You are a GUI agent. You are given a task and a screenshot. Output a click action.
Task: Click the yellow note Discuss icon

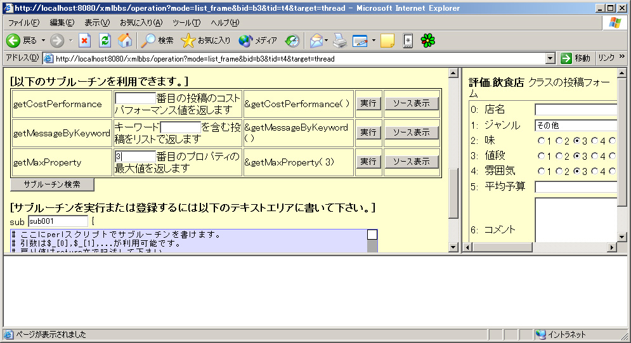[387, 41]
